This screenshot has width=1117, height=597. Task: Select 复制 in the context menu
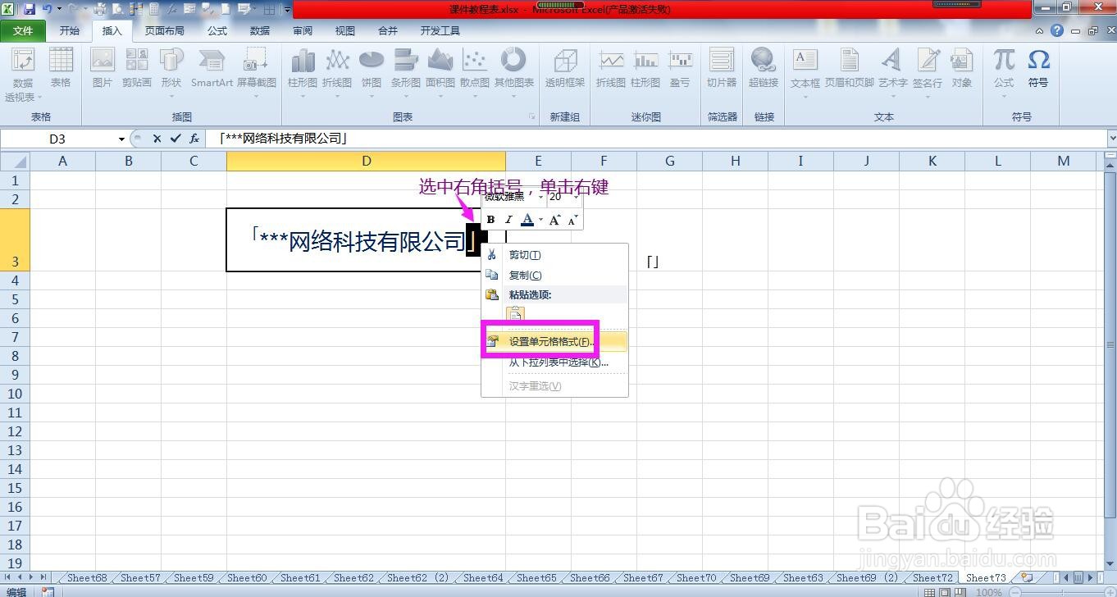[x=525, y=275]
